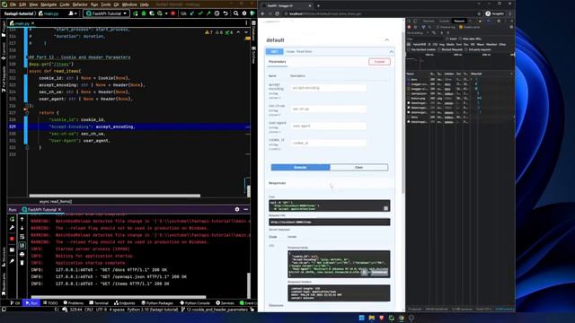Collapse the GET /items operation chevron
Image resolution: width=575 pixels, height=323 pixels.
pyautogui.click(x=392, y=52)
